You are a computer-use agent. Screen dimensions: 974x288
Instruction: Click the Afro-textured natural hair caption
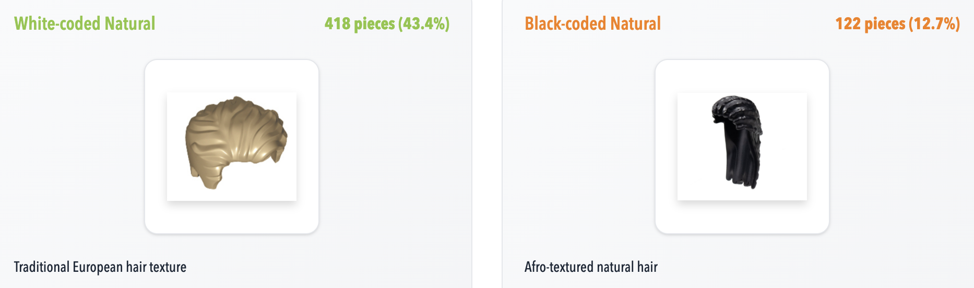pos(591,267)
